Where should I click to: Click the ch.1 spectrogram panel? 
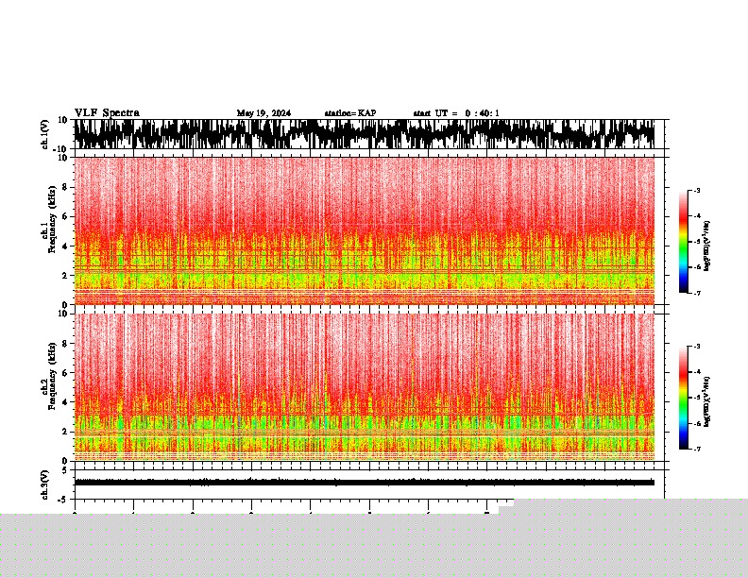point(365,230)
